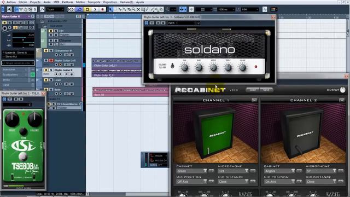
Task: Open Channel 2 Mic Distance dropdown
Action: [321, 182]
